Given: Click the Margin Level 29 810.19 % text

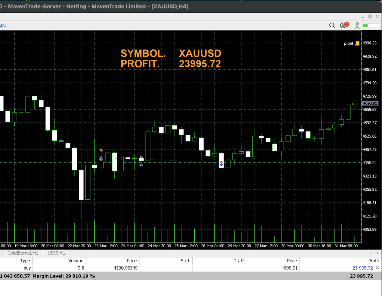Looking at the screenshot, I should tap(64, 276).
